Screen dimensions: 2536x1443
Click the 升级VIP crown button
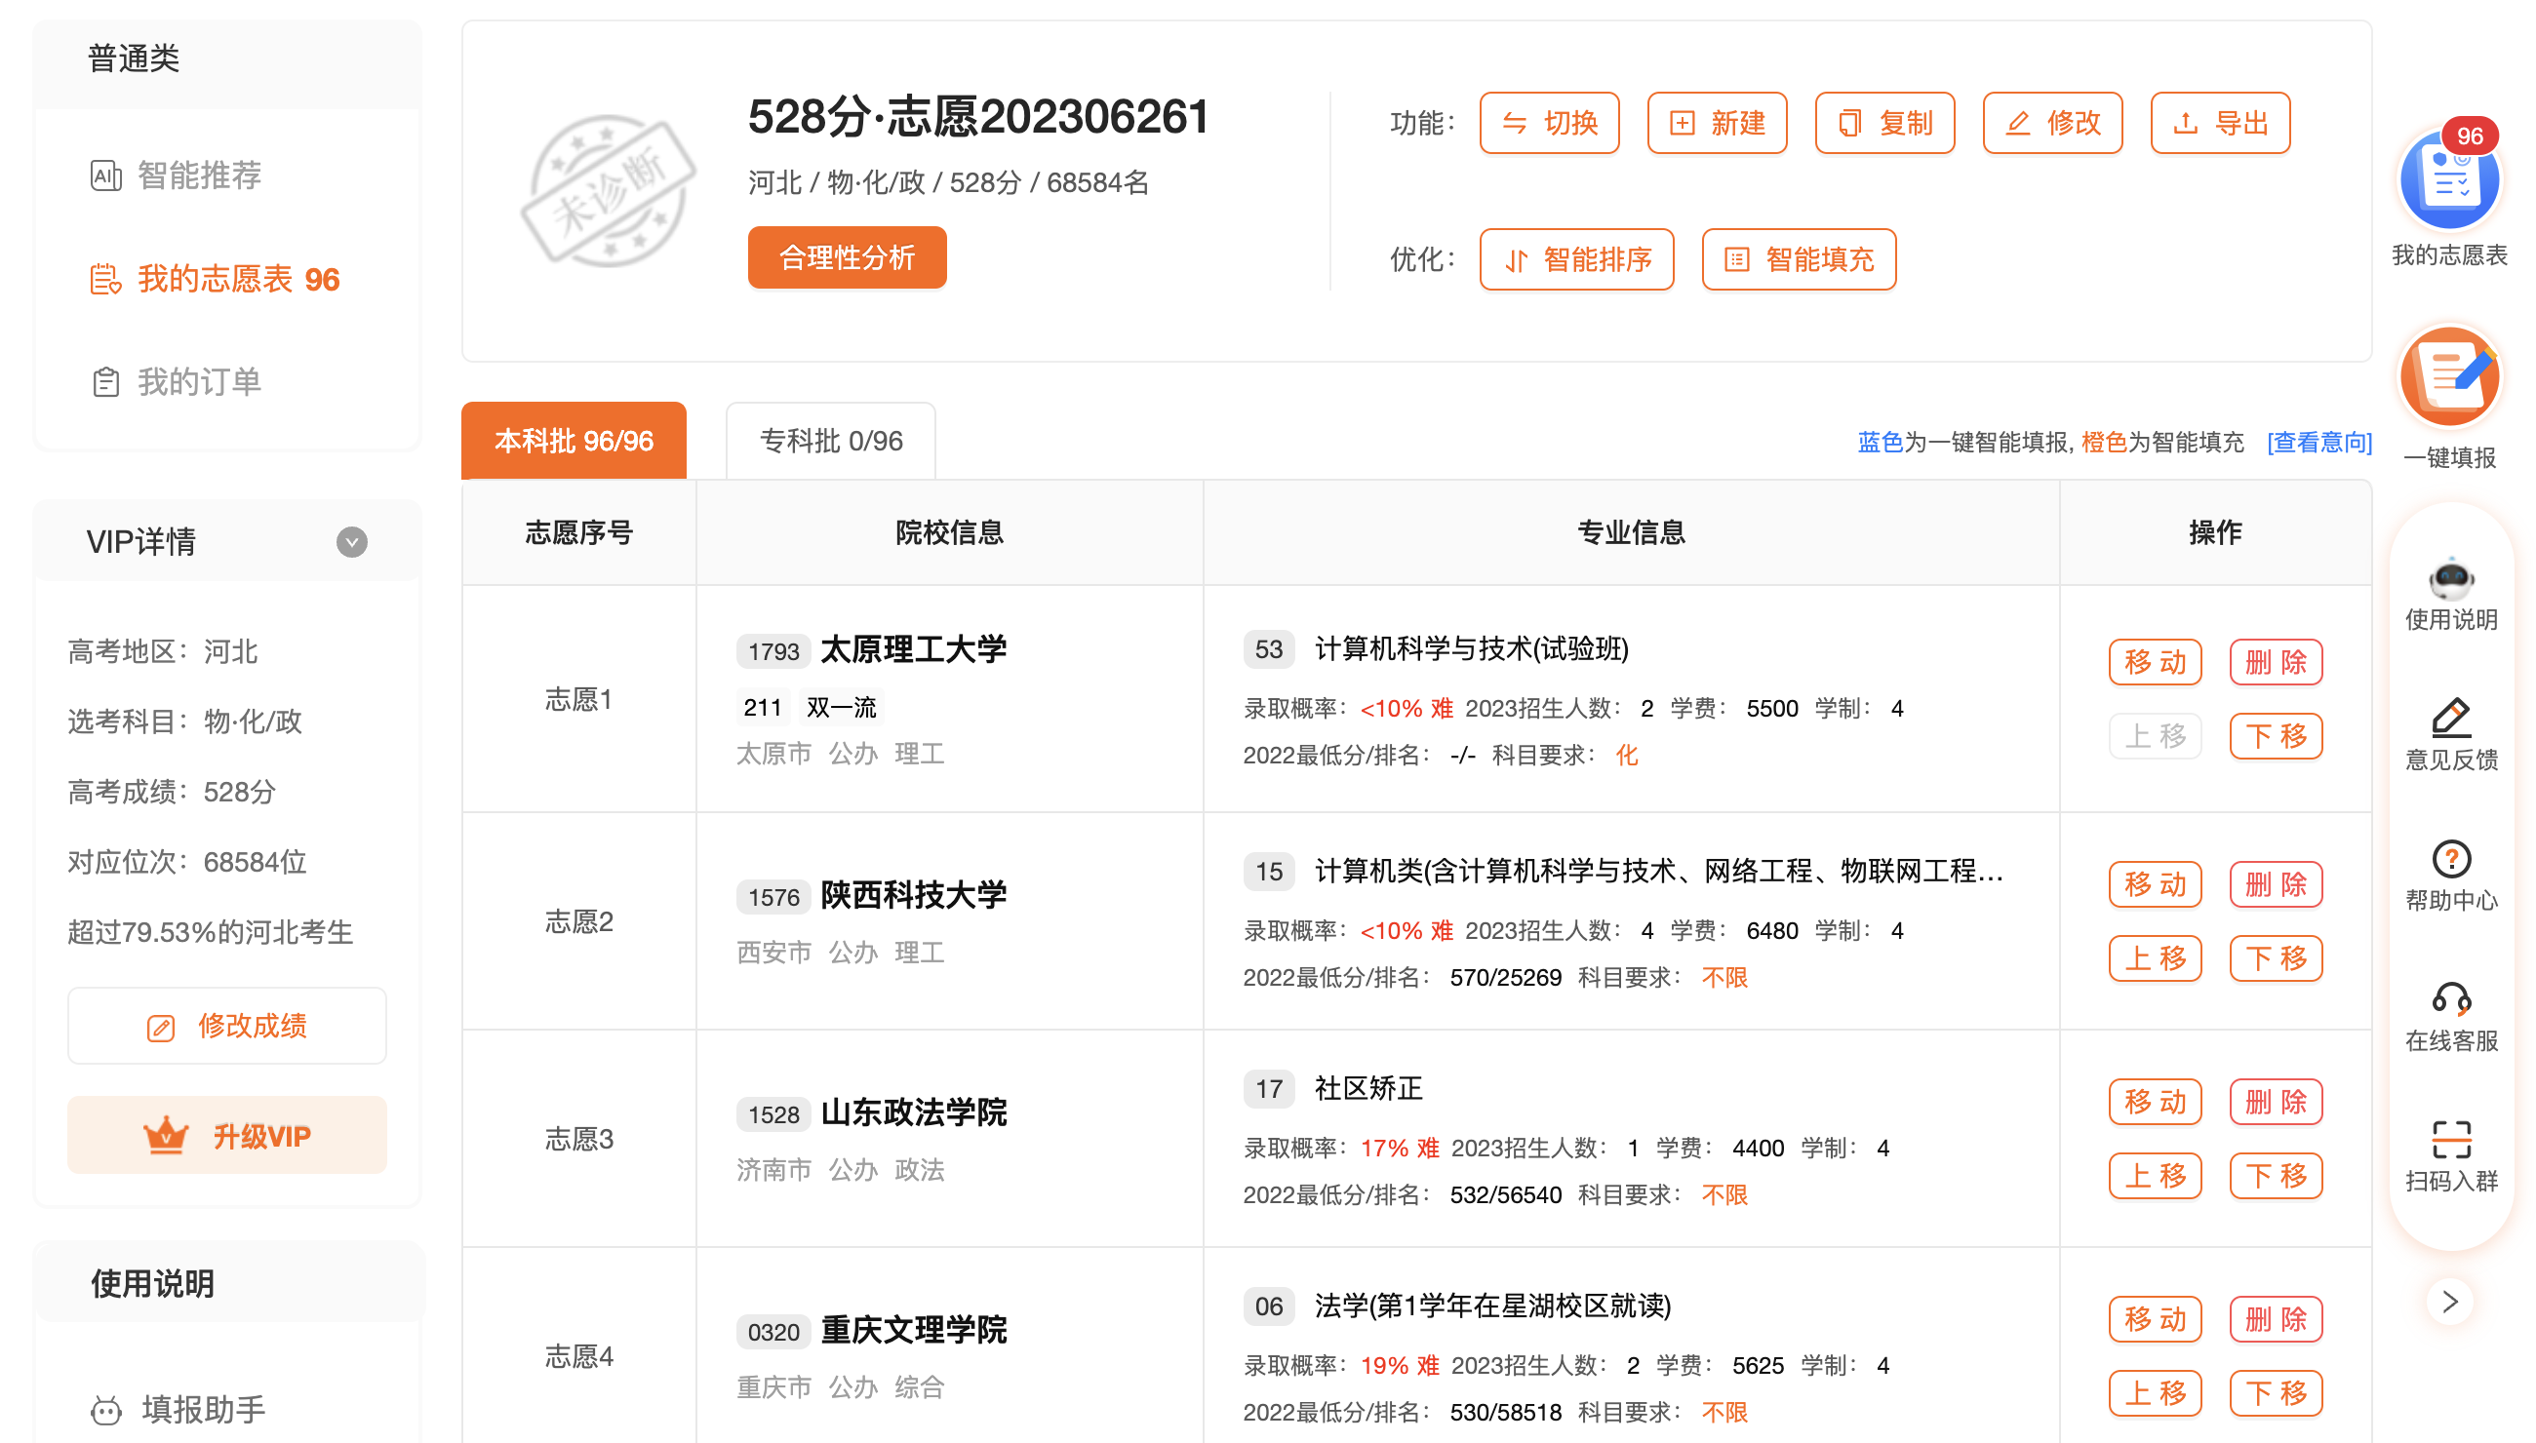tap(227, 1136)
